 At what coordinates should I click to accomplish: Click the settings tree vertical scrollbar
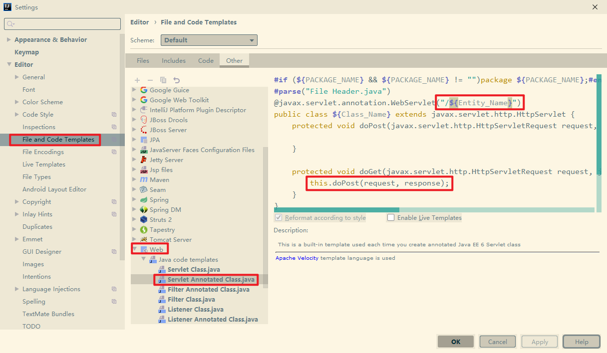[122, 148]
